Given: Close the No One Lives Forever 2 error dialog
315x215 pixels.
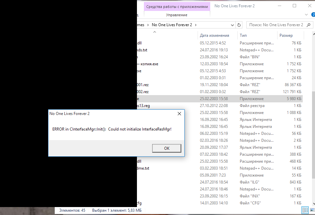Looking at the screenshot, I should tap(179, 114).
